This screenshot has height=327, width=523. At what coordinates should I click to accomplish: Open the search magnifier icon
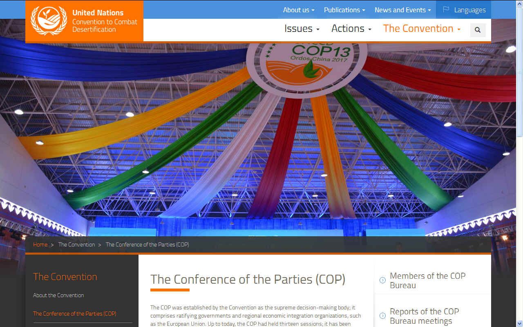point(478,30)
